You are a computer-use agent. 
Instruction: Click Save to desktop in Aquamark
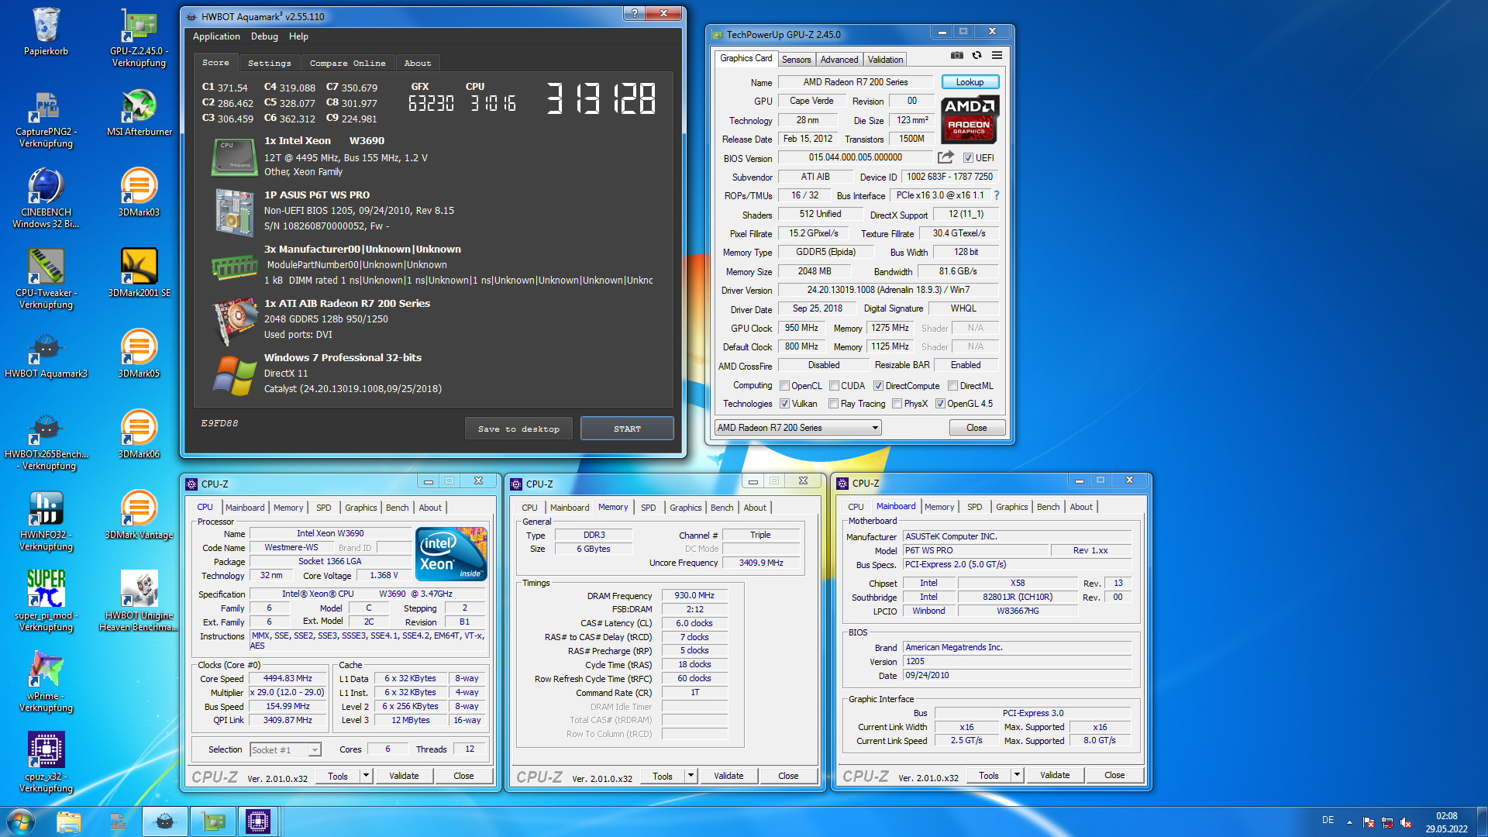(518, 429)
